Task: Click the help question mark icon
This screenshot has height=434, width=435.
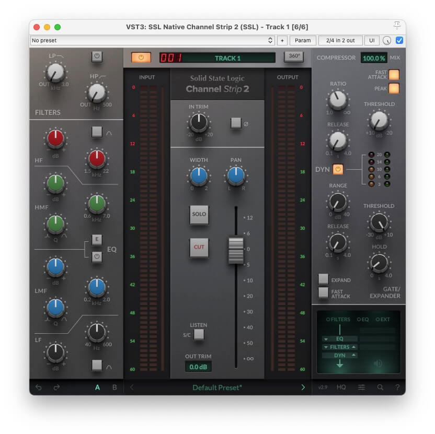Action: tap(397, 388)
